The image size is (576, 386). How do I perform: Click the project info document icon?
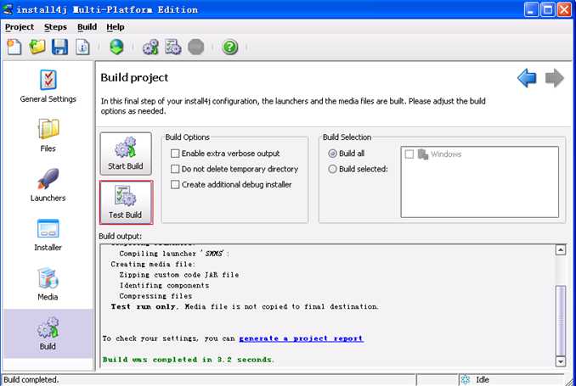(82, 47)
